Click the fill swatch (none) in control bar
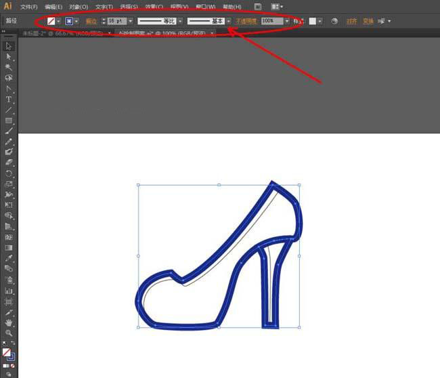This screenshot has height=378, width=440. [x=51, y=21]
